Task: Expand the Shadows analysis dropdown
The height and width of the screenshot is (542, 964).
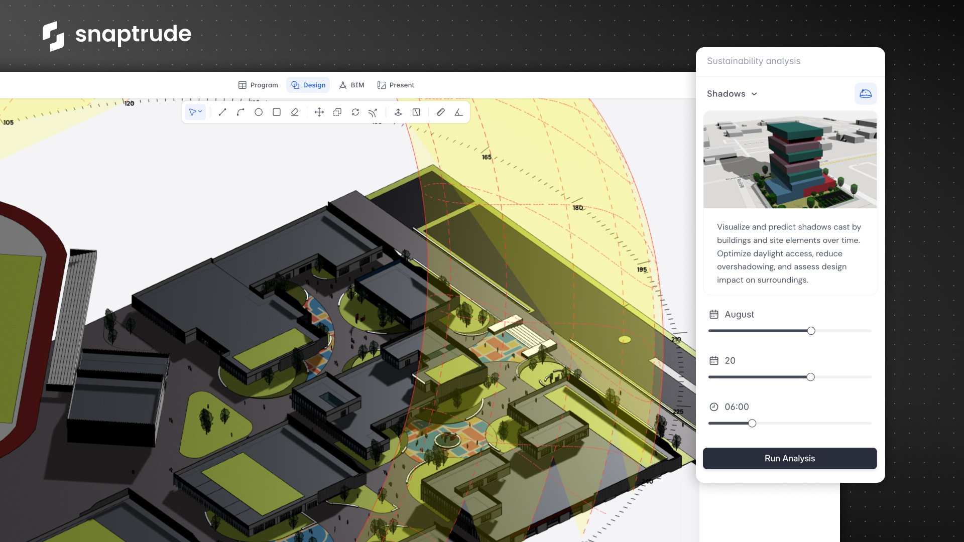Action: click(x=732, y=94)
